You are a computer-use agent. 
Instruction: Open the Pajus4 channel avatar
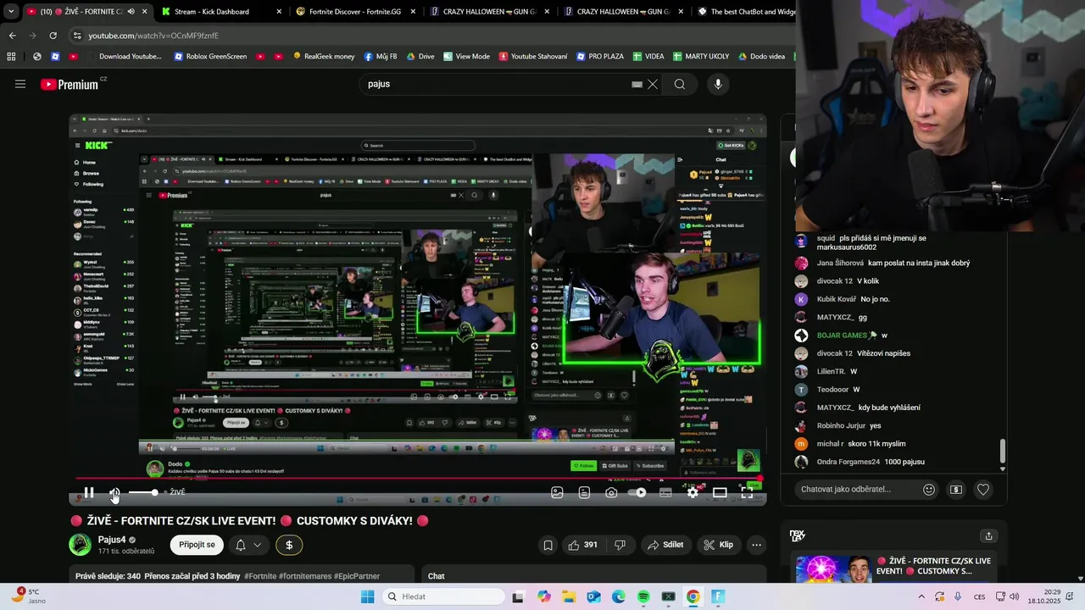(x=80, y=545)
